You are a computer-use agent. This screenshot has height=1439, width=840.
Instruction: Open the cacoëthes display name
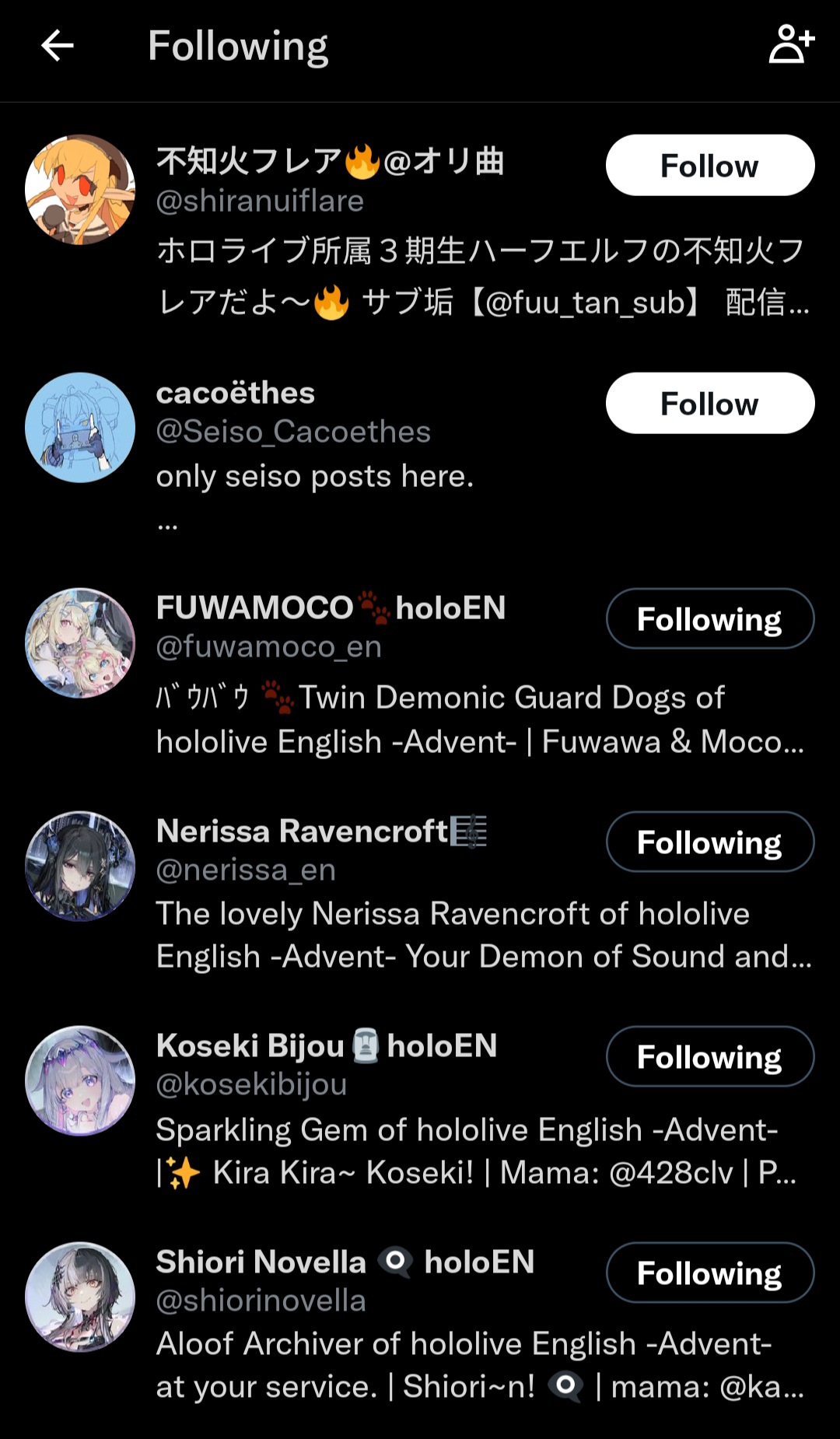236,393
